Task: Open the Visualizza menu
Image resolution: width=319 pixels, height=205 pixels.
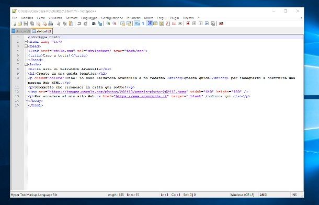Action: coord(55,18)
